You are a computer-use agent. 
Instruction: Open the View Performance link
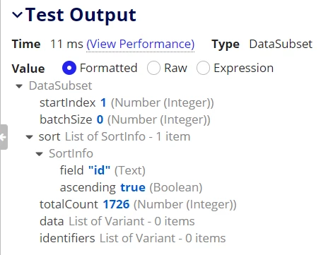[x=141, y=44]
